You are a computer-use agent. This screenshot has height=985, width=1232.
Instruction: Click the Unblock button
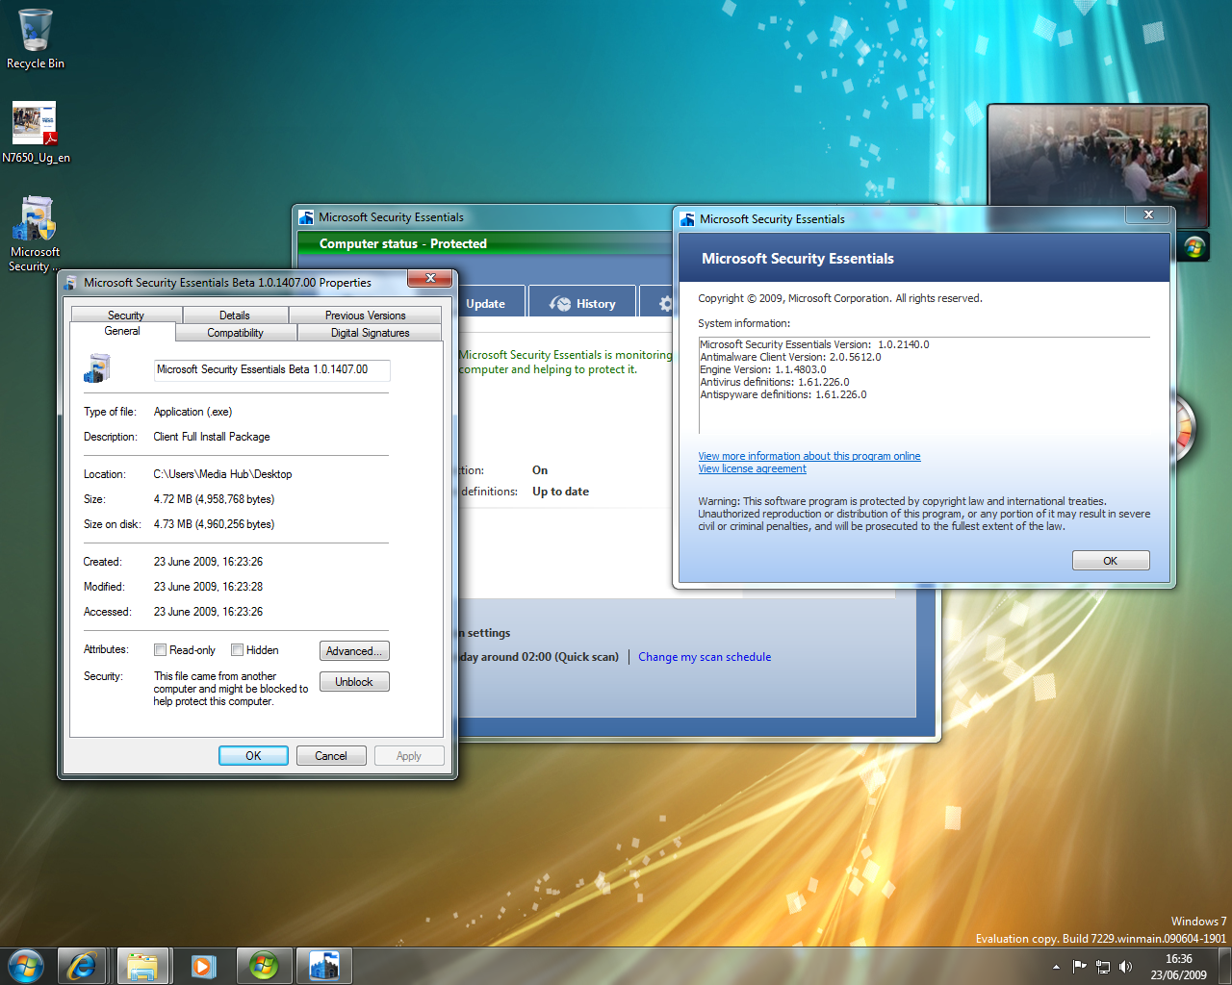353,682
